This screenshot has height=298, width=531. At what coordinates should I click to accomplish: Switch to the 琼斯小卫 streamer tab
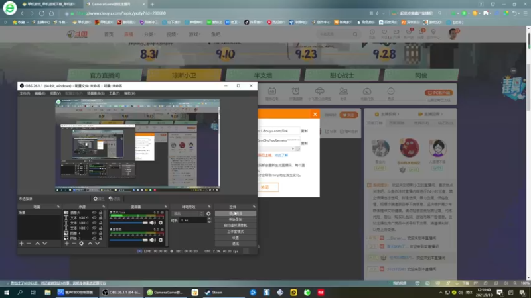click(x=184, y=75)
